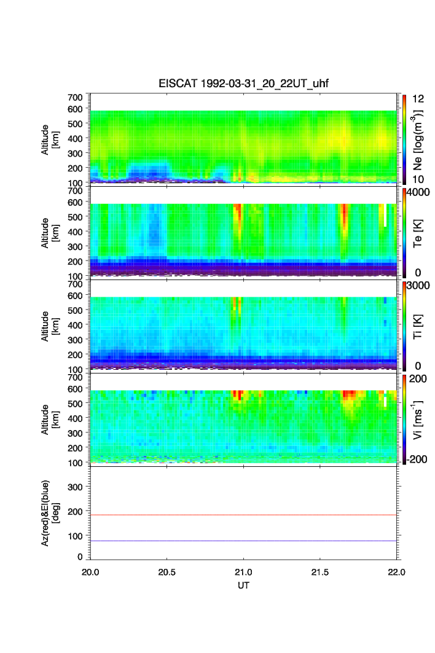Click the 'Ti [K]' colorbar label
435x653 pixels.
(418, 327)
